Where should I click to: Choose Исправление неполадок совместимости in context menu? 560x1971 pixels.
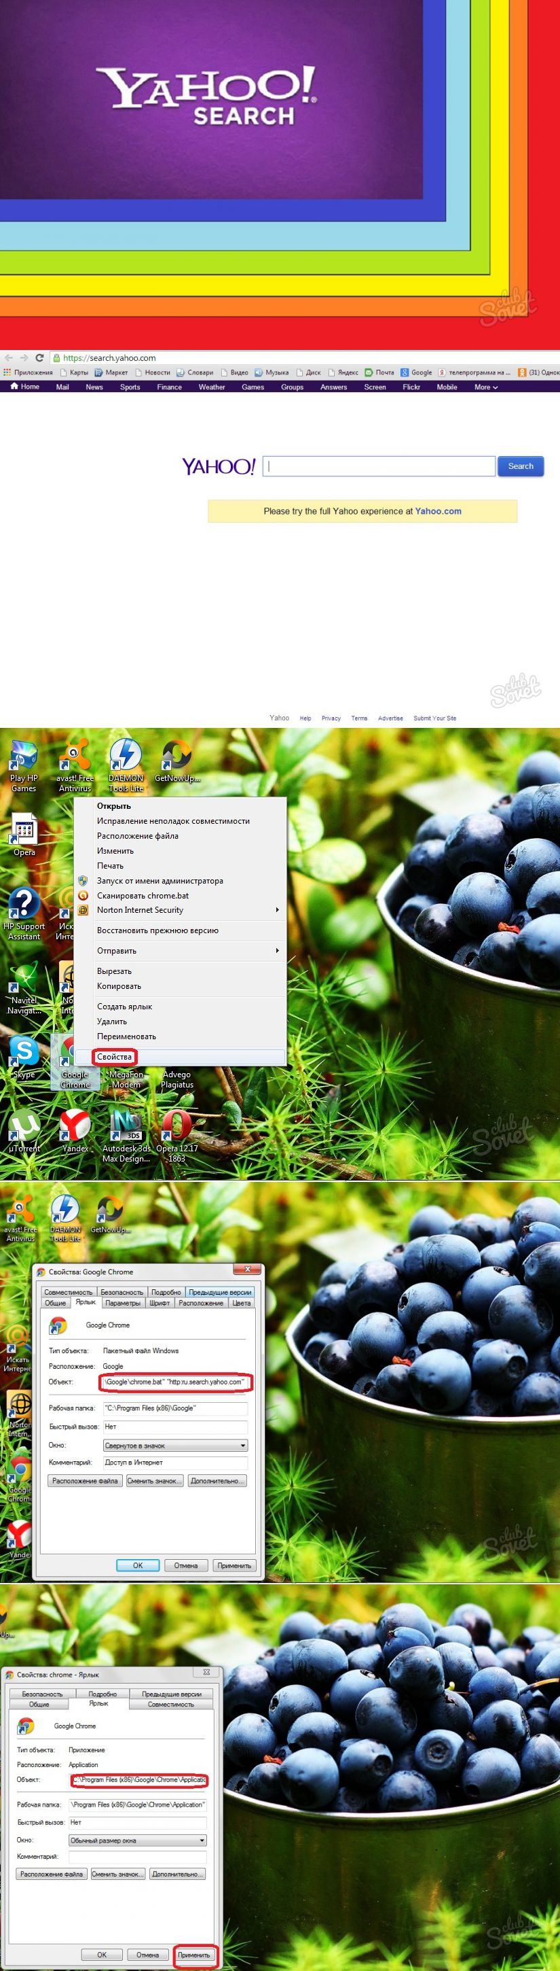click(x=181, y=821)
